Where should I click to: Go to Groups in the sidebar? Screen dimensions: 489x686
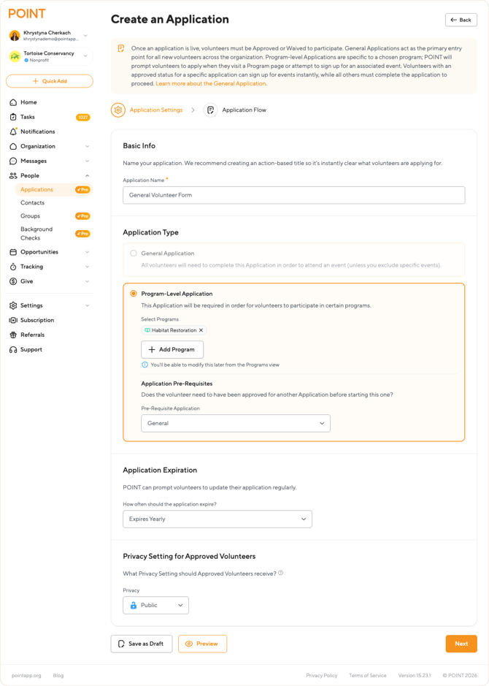coord(31,216)
